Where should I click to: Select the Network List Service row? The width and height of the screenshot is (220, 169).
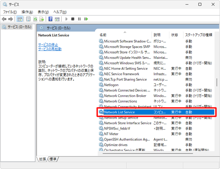tap(157, 112)
